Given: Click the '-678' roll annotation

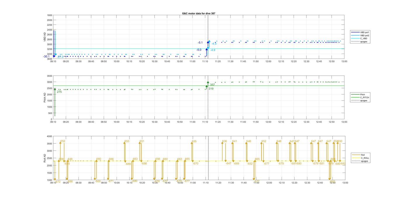Looking at the screenshot, I should coord(157,181).
